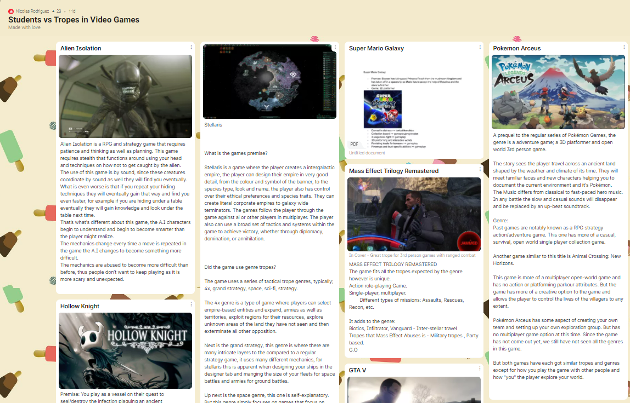Open the Hollow Knight title image
Image resolution: width=630 pixels, height=403 pixels.
coord(125,350)
